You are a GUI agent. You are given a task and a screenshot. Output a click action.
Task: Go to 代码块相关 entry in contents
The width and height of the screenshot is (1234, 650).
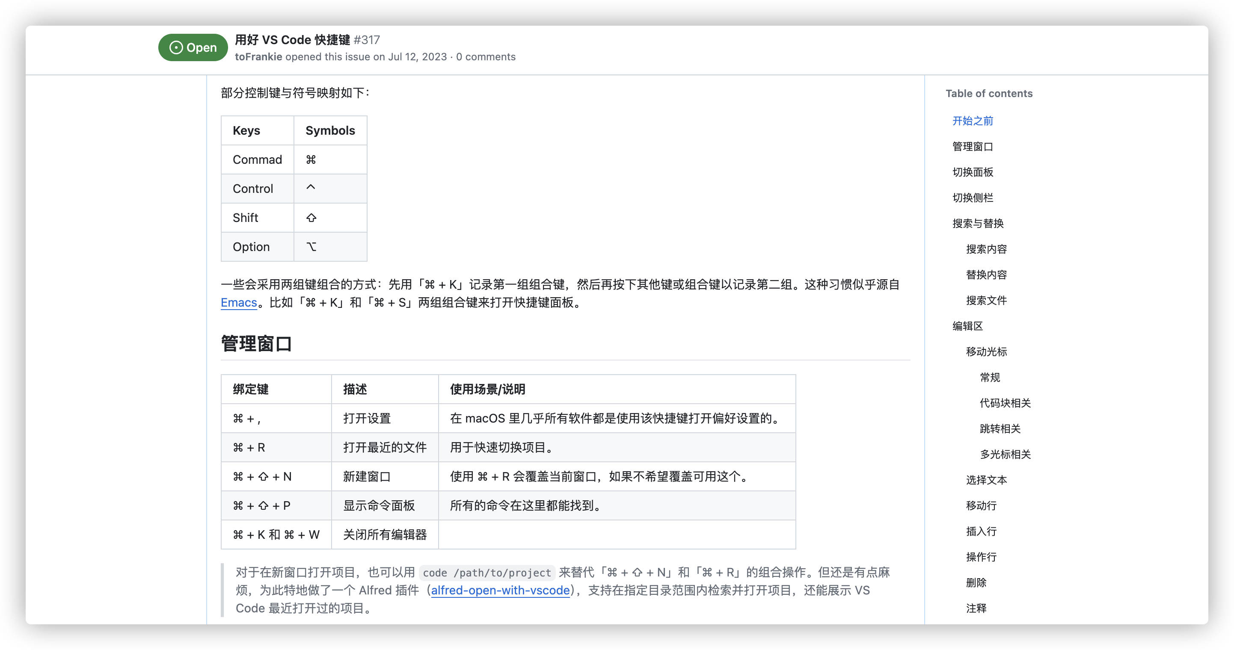(1005, 403)
